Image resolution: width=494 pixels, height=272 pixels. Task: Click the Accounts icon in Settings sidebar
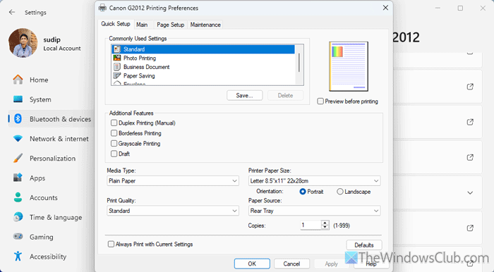[x=18, y=197]
